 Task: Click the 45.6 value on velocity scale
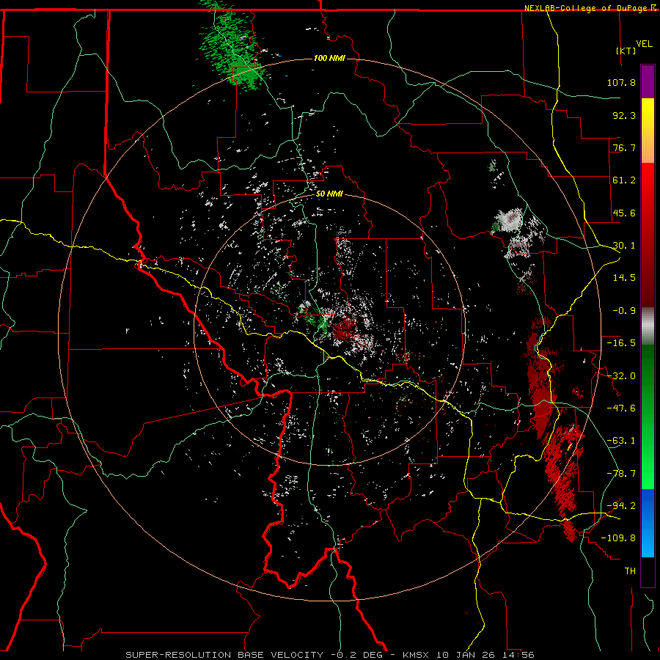(624, 213)
